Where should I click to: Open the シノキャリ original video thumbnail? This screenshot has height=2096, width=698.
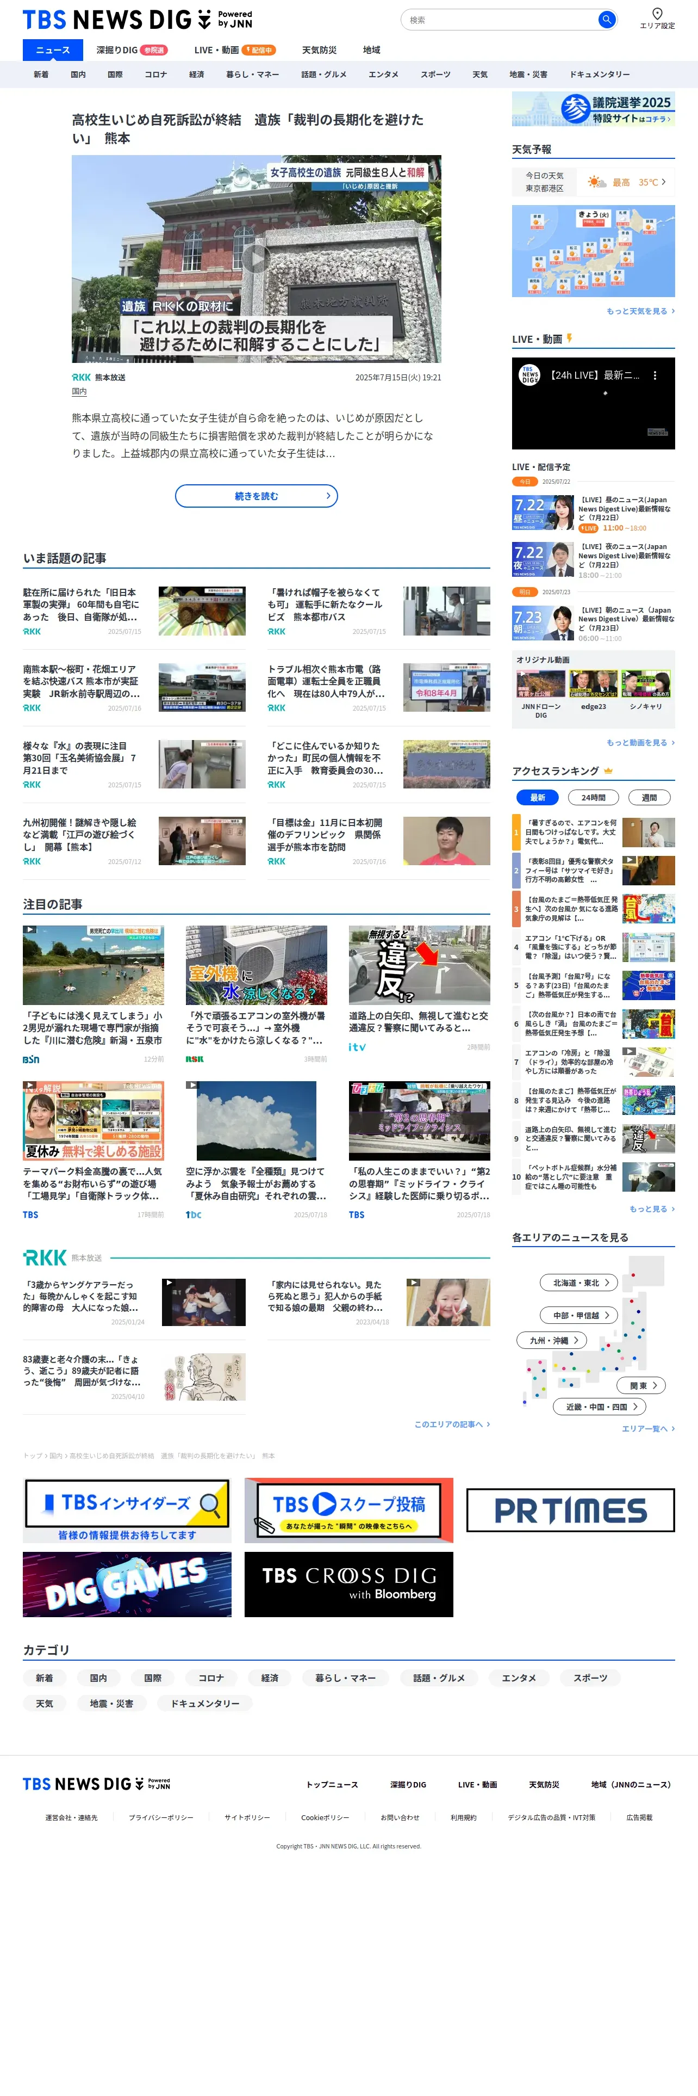pos(646,685)
